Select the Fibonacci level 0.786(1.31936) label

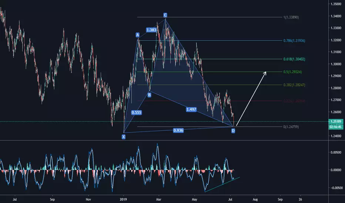[x=294, y=40]
